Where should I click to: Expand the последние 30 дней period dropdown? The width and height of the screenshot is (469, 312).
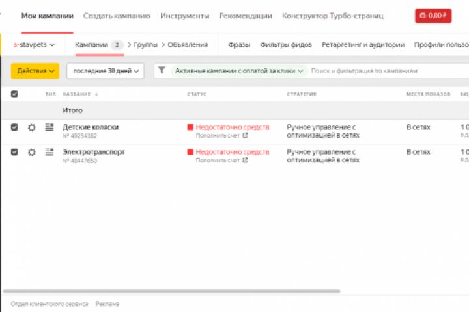105,71
